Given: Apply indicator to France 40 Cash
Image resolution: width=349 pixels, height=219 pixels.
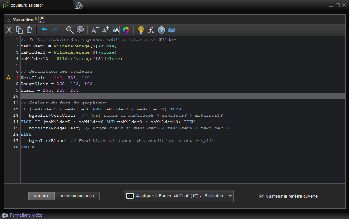Looking at the screenshot, I should 175,196.
